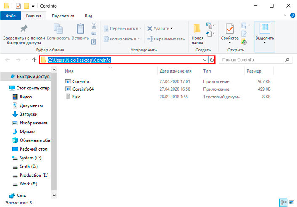This screenshot has width=297, height=207.
Task: Click the properties icon in quick access toolbar
Action: tap(18, 6)
